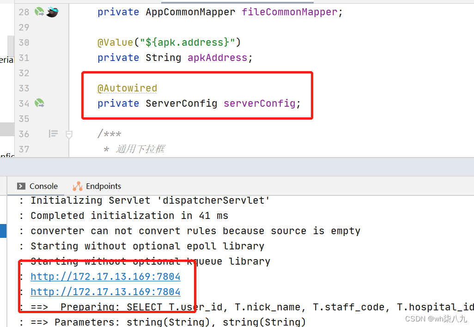Click the inline hints icon next to line 36
The image size is (474, 327).
[x=53, y=134]
